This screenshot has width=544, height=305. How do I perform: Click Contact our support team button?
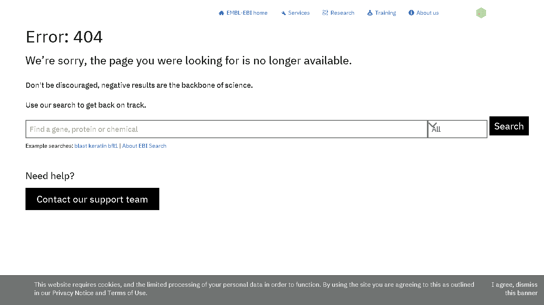[92, 199]
